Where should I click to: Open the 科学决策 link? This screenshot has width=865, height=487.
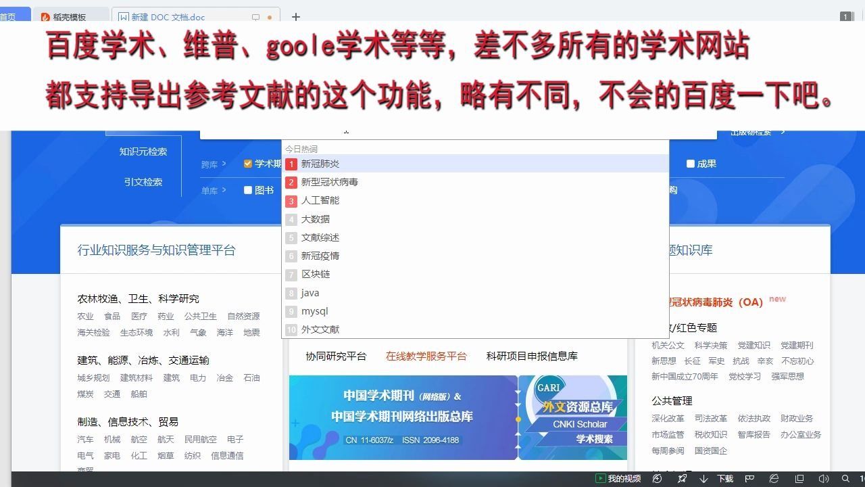pos(711,345)
